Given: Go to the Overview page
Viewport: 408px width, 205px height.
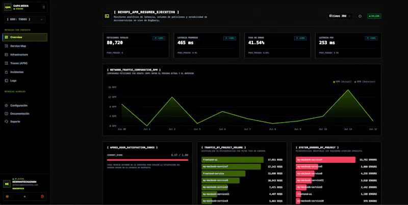Looking at the screenshot, I should pos(24,37).
